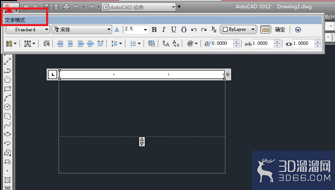Open the options circular arrow button
Screen dimensions: 335x190
tap(298, 30)
